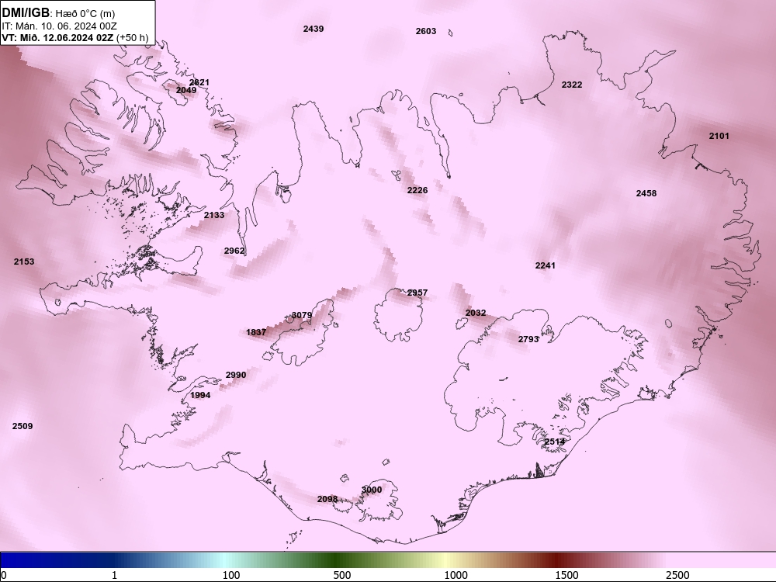
Task: Click map value 2793
Action: click(x=528, y=339)
